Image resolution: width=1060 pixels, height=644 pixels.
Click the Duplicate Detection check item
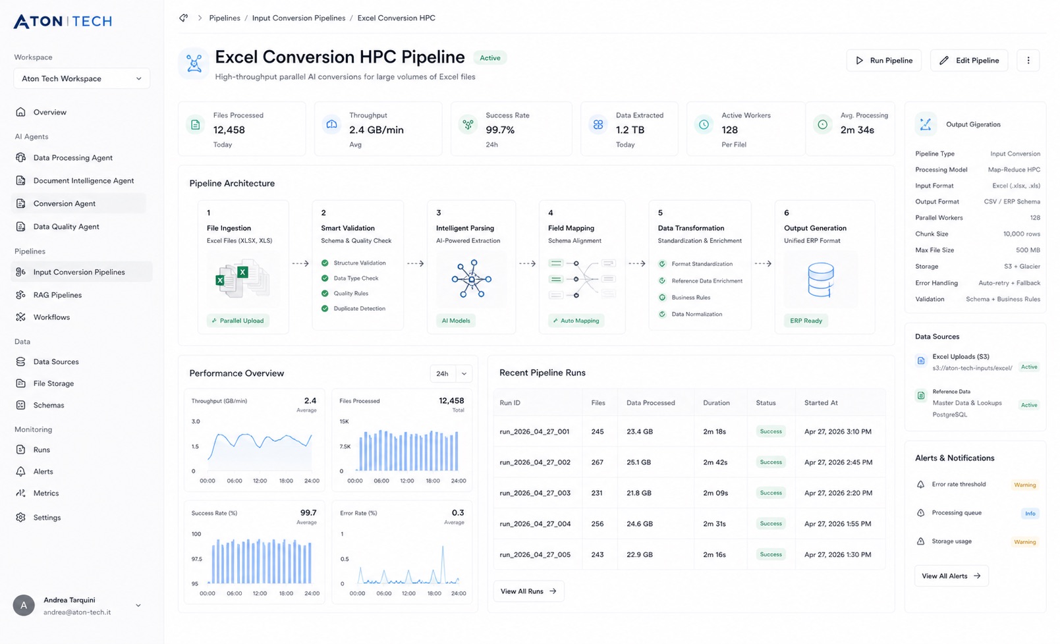(x=353, y=308)
